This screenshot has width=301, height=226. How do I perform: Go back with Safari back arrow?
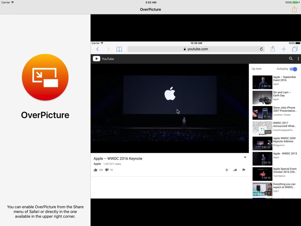point(98,49)
